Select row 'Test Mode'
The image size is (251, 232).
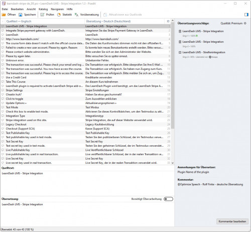(86, 107)
